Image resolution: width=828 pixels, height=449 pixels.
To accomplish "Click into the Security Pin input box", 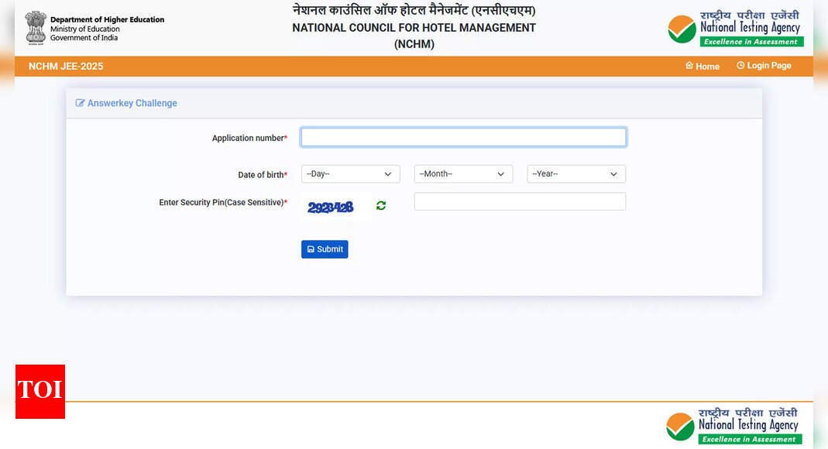I will click(x=520, y=202).
